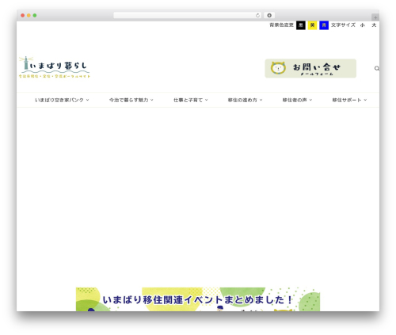The height and width of the screenshot is (335, 396).
Task: Minimize window with yellow traffic light
Action: [x=29, y=15]
